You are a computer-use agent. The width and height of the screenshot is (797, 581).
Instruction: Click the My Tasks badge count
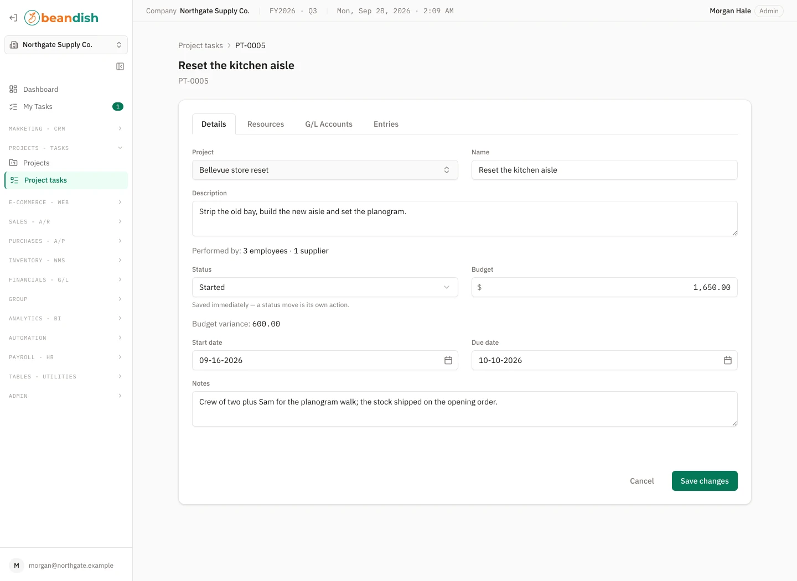pos(118,107)
